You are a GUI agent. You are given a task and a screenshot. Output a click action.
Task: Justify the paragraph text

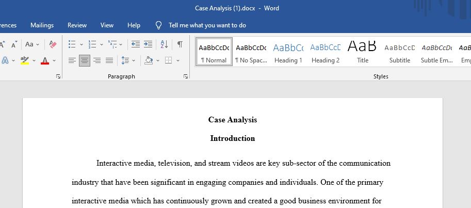pos(109,60)
